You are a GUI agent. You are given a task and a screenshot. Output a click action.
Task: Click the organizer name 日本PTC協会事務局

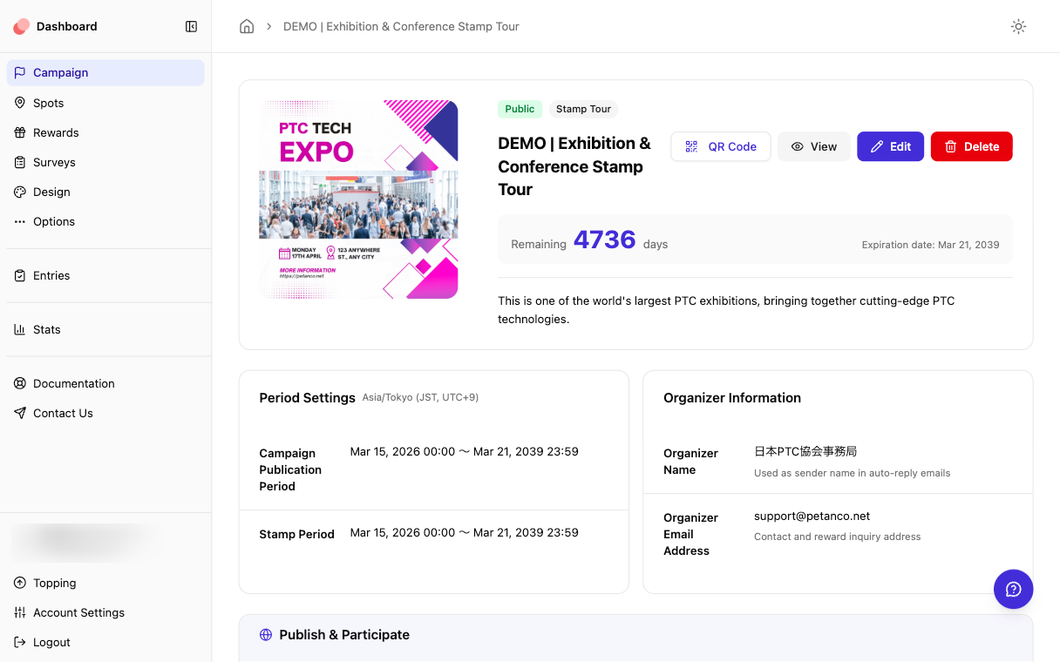(x=805, y=451)
